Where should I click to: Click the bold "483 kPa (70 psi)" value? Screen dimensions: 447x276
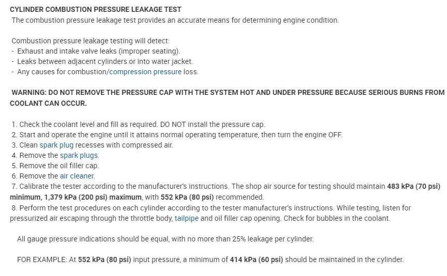coord(413,186)
